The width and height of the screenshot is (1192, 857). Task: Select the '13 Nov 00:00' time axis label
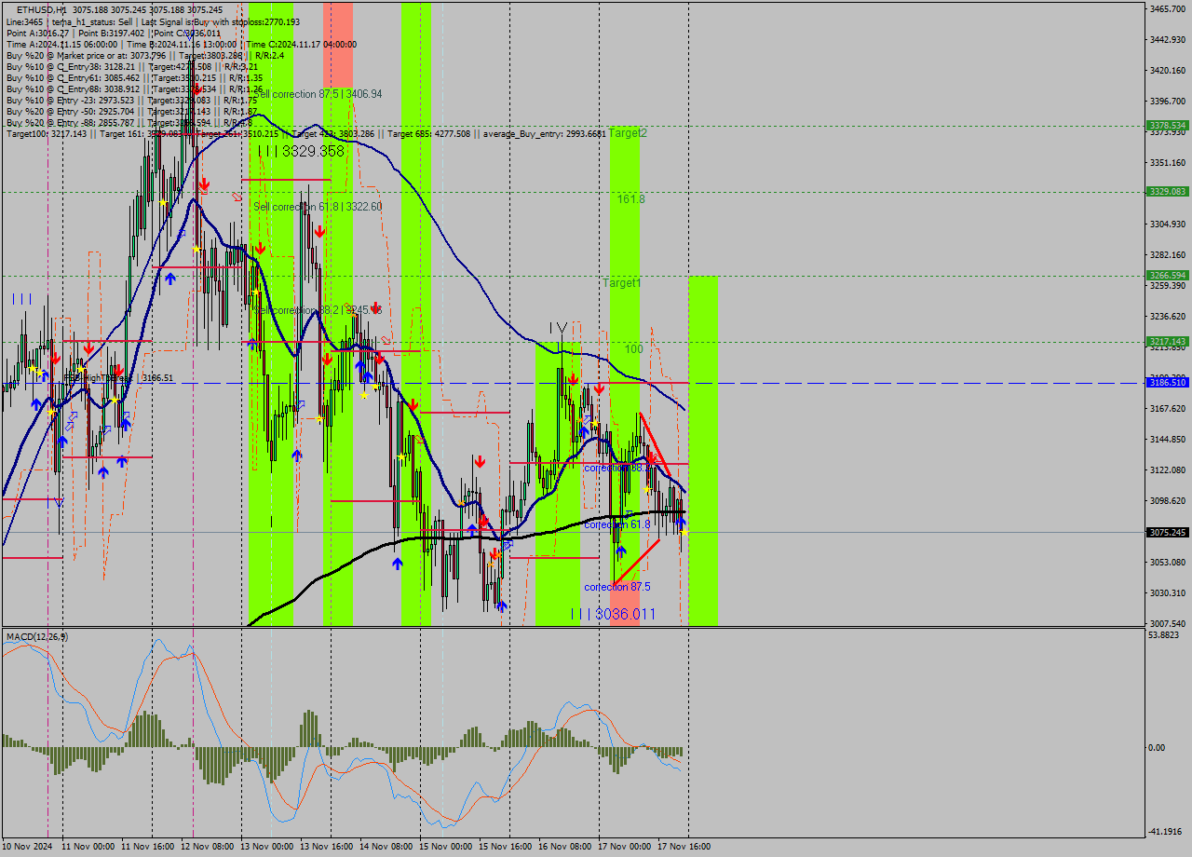point(267,847)
